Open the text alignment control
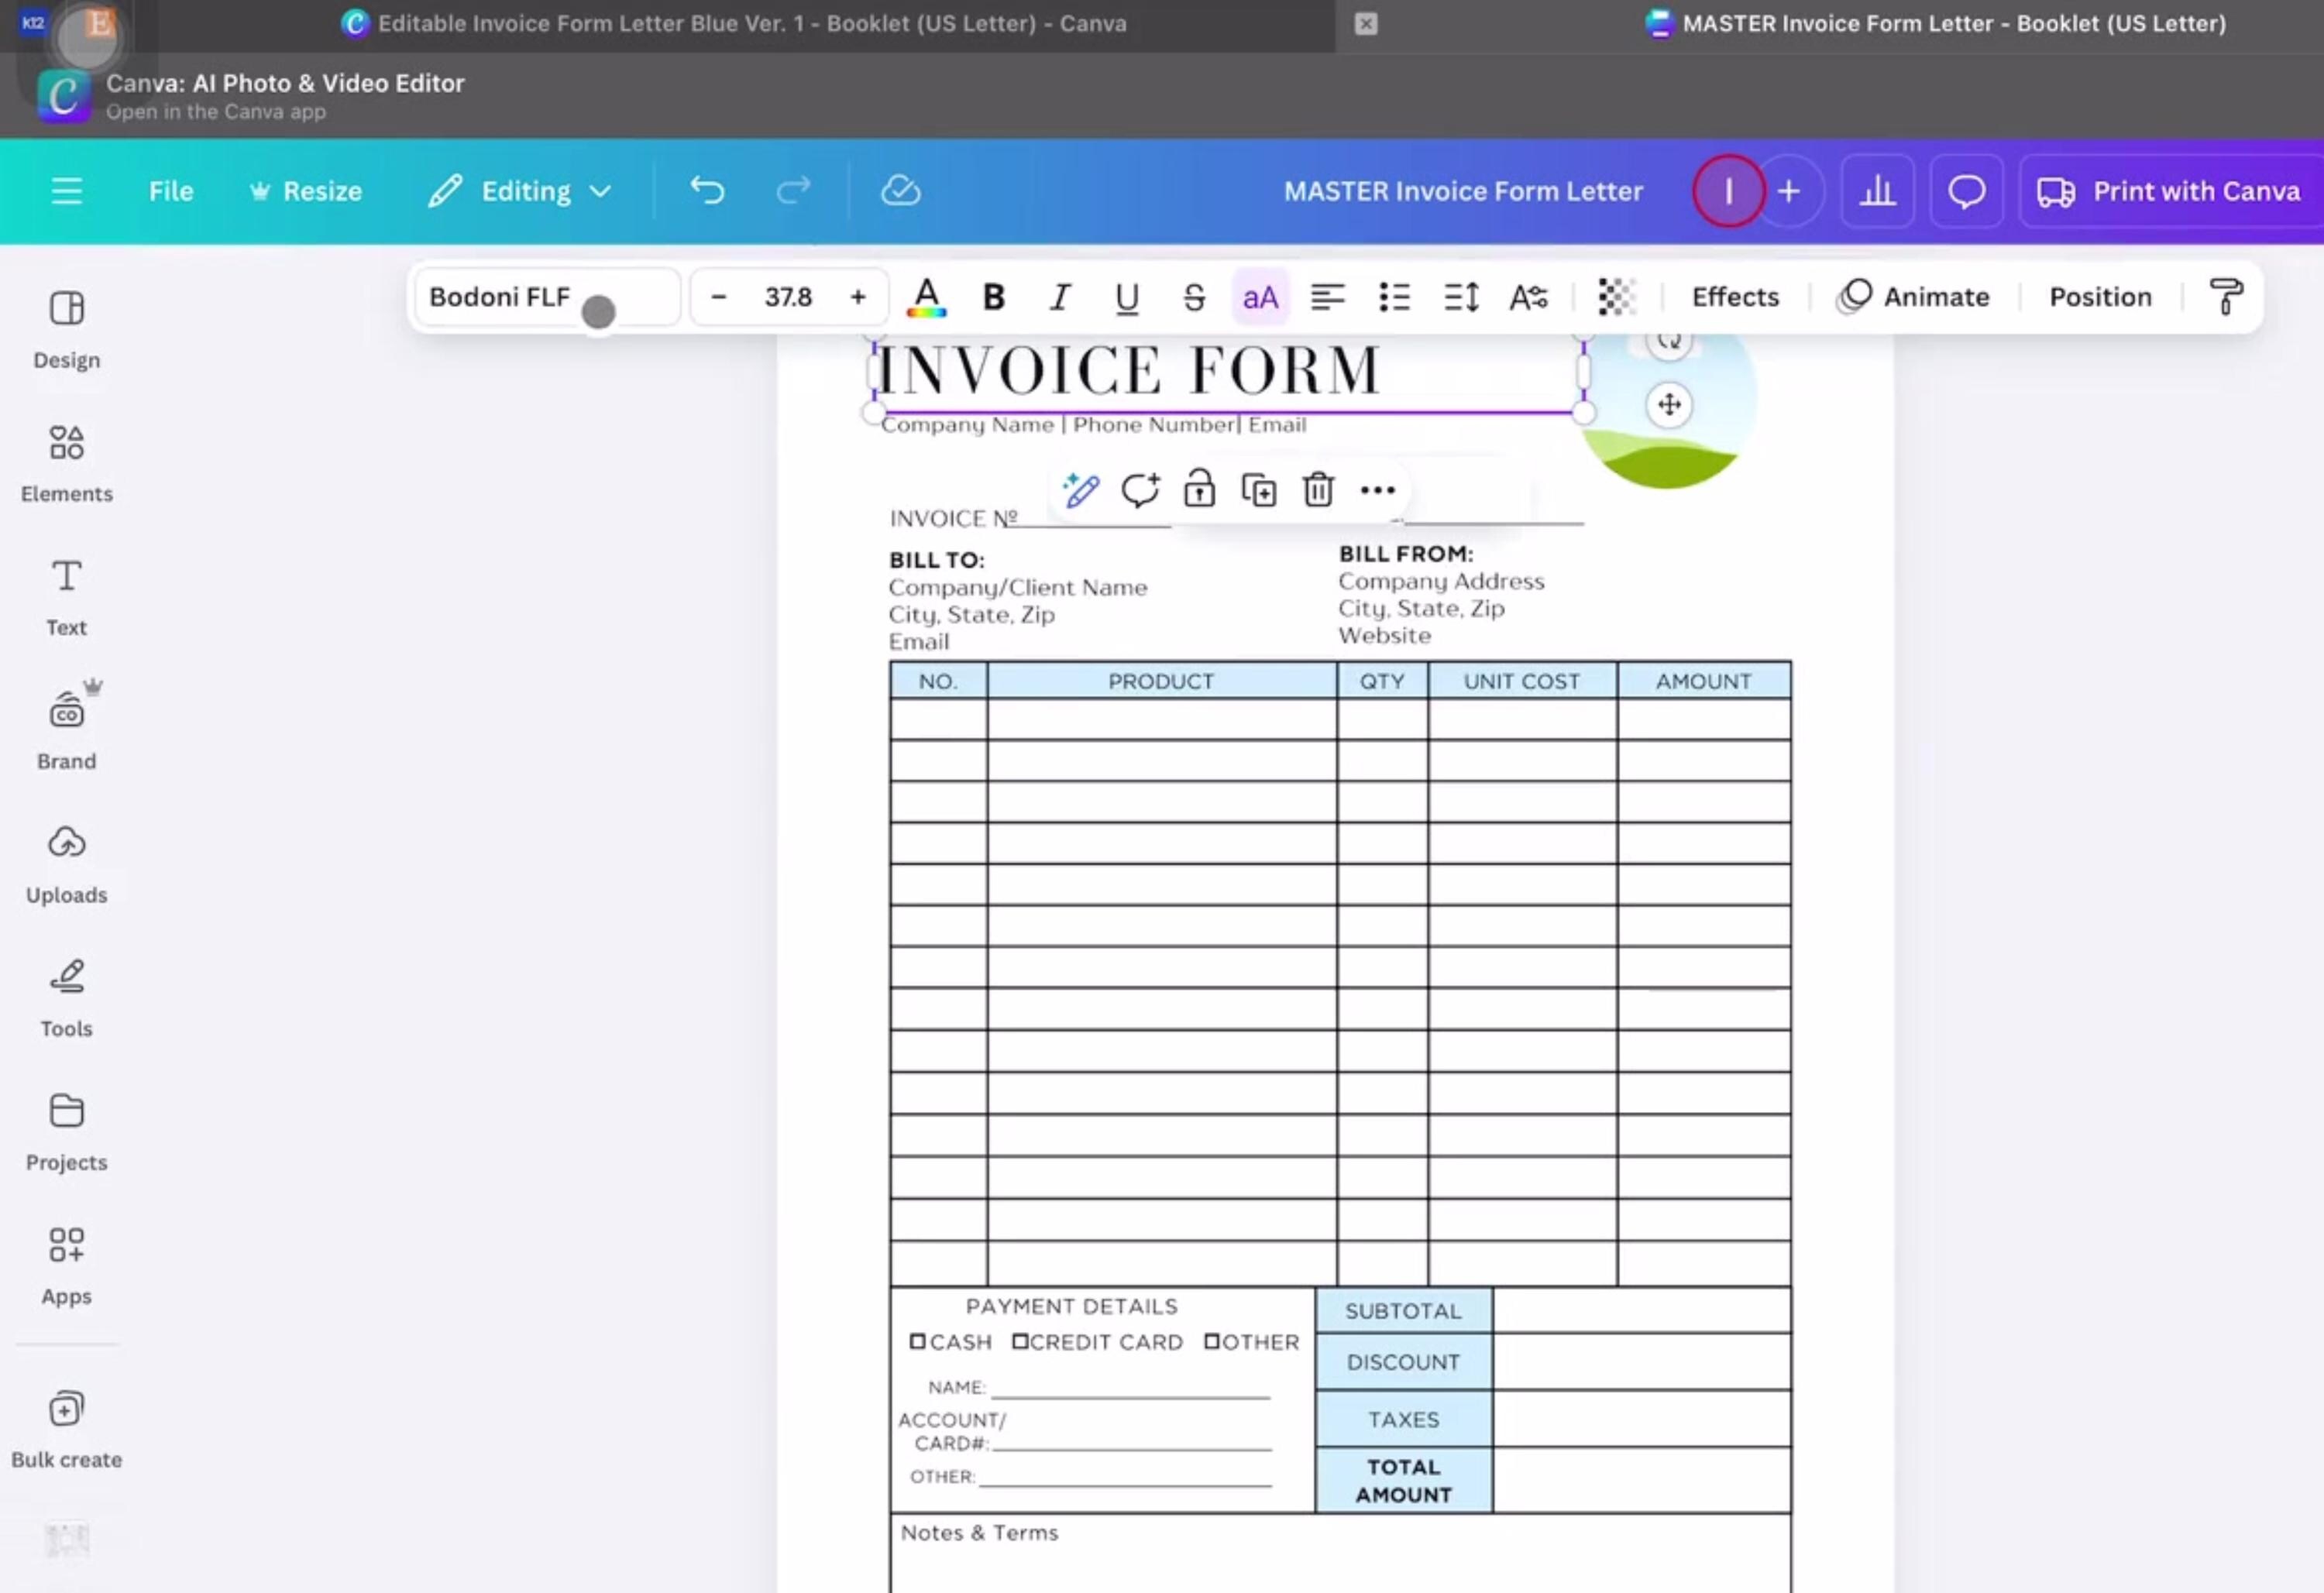 tap(1327, 297)
